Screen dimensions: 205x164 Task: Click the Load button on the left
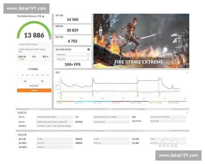pos(25,81)
